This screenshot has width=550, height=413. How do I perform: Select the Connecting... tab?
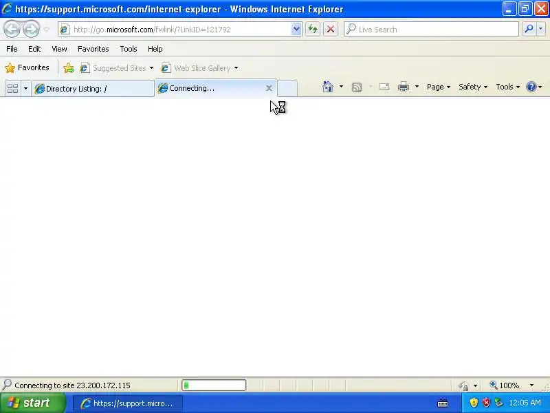(x=210, y=88)
